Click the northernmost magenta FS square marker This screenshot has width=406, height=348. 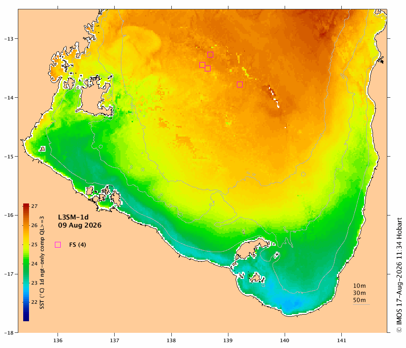pyautogui.click(x=210, y=54)
